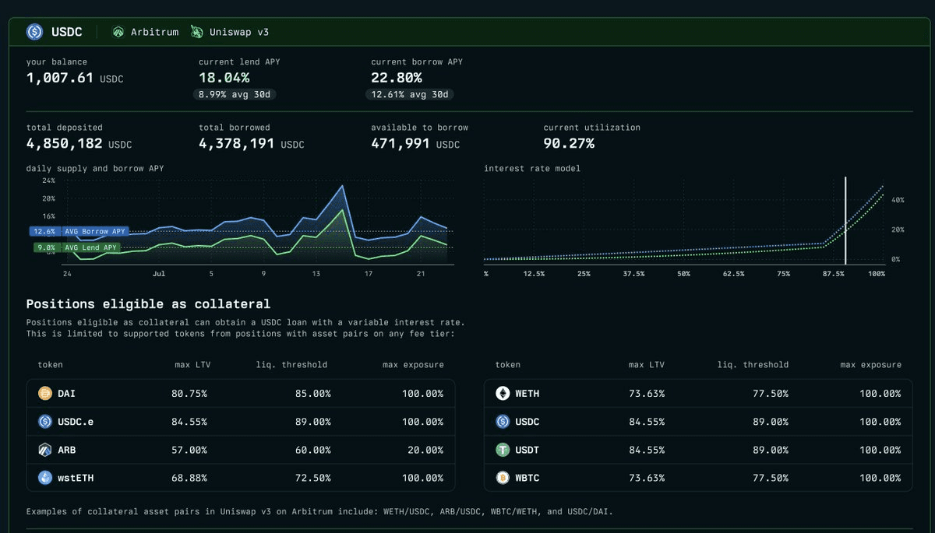Click the Arbitrum network icon
This screenshot has height=533, width=935.
pos(118,32)
